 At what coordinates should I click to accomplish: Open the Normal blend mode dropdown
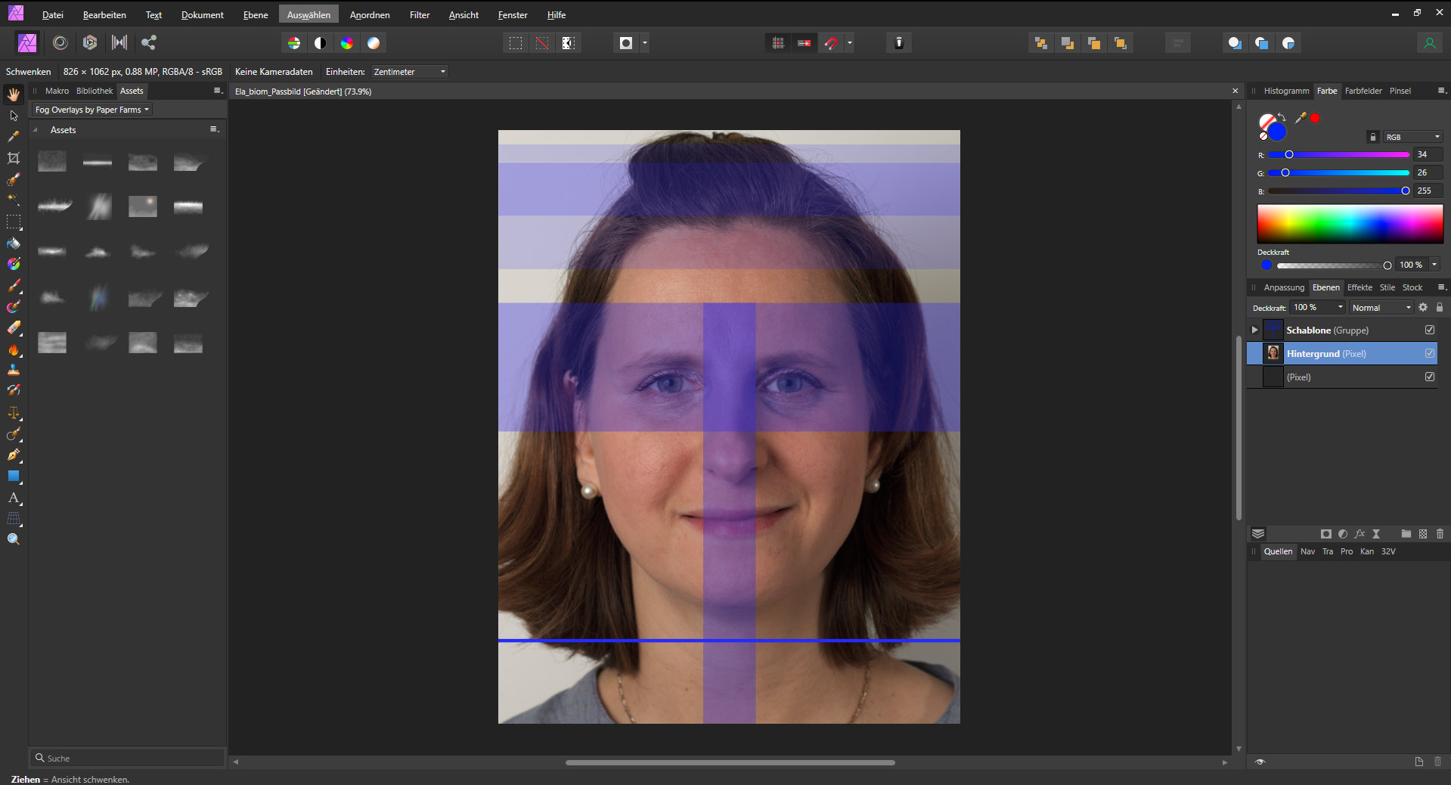pos(1381,308)
